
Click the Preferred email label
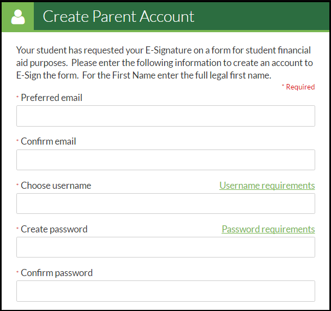coord(51,98)
